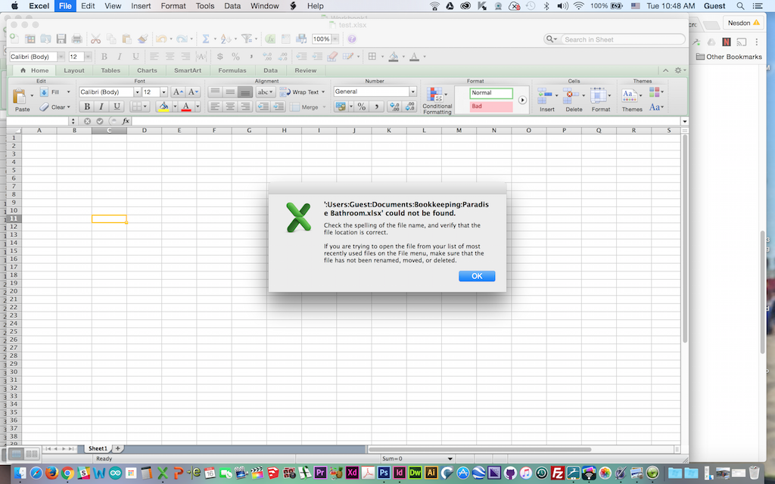The width and height of the screenshot is (775, 484).
Task: Switch to the Formulas ribbon tab
Action: [x=232, y=70]
